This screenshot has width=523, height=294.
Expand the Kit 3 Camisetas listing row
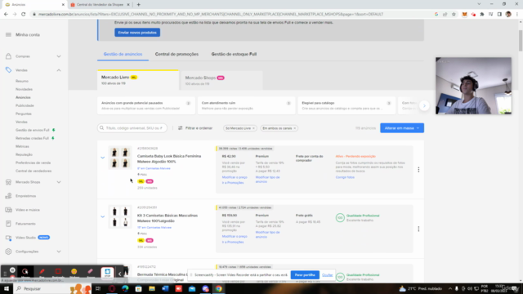pyautogui.click(x=103, y=216)
